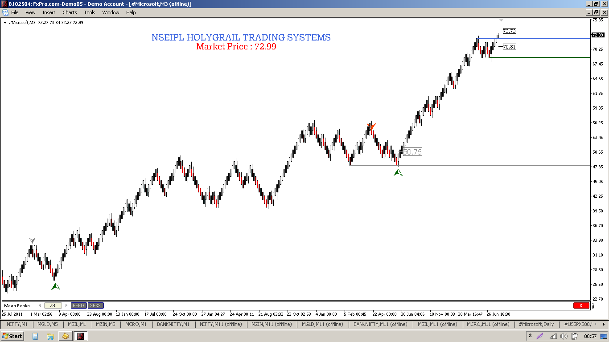Switch to the BANKNIFTY,M1 chart tab
609x342 pixels.
pyautogui.click(x=173, y=324)
